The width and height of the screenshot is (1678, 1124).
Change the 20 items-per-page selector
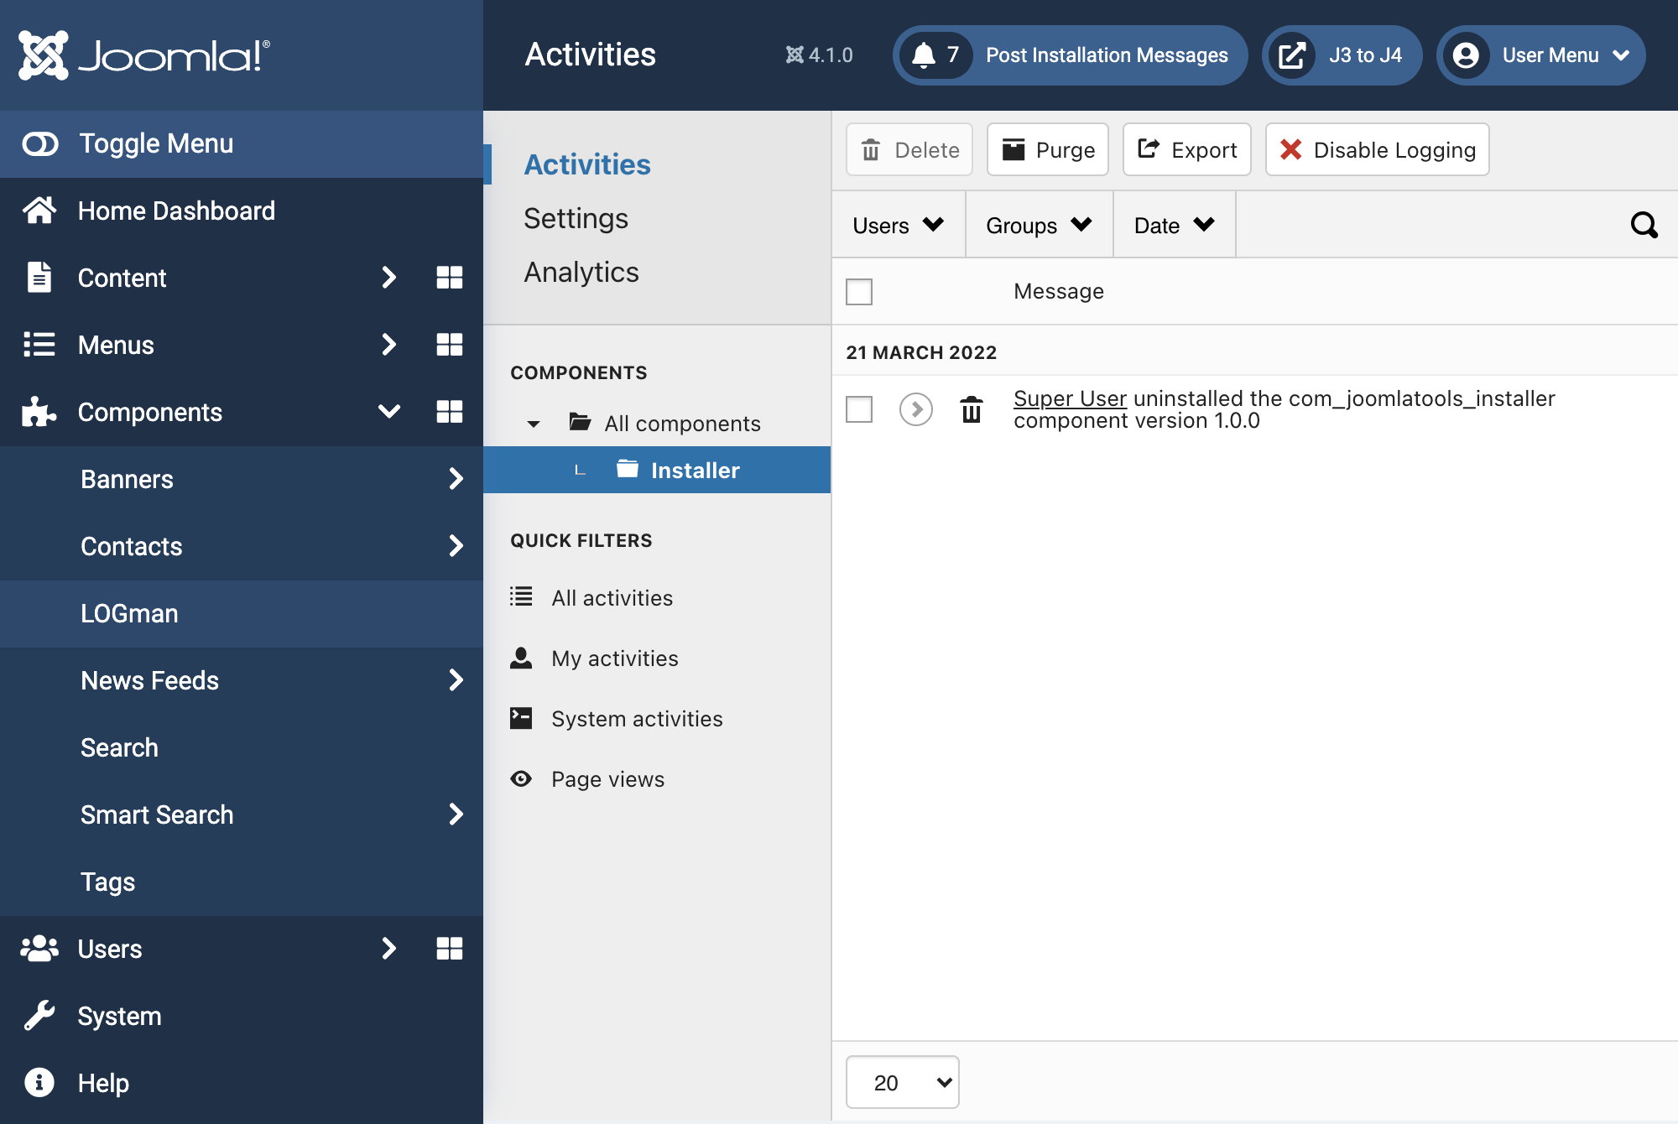point(902,1082)
